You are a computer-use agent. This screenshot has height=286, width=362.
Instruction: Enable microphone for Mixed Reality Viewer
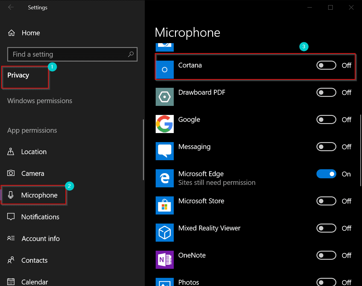click(326, 228)
